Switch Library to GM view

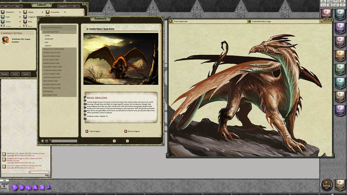pos(6,6)
